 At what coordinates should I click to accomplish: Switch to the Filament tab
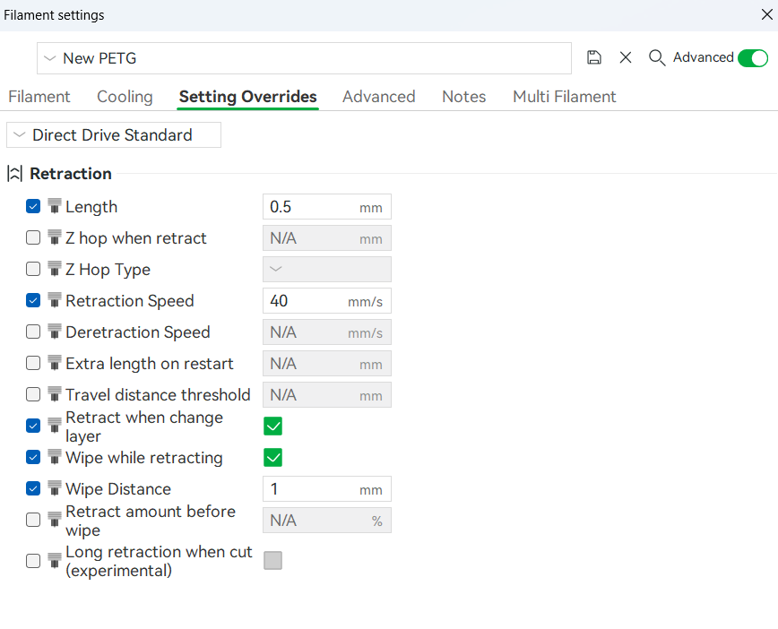[x=39, y=96]
